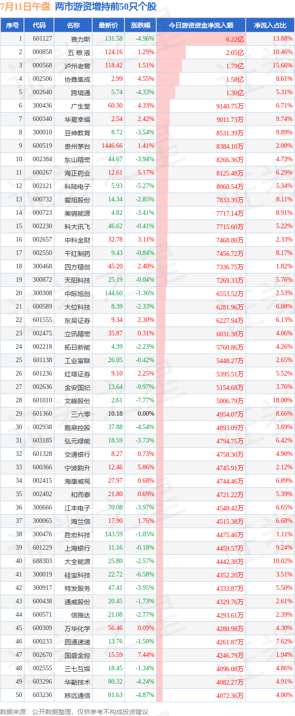Click the change value -9.97%

(x=145, y=387)
